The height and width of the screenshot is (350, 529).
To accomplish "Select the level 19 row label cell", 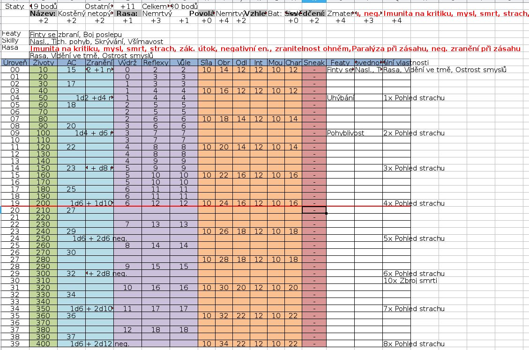I will pyautogui.click(x=15, y=203).
